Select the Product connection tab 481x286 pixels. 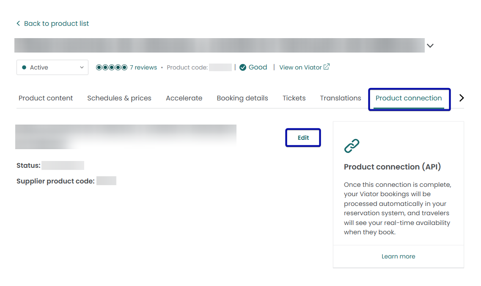click(x=409, y=98)
